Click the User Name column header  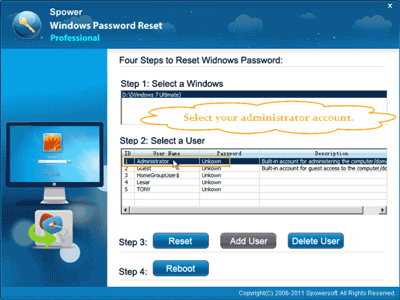point(167,153)
